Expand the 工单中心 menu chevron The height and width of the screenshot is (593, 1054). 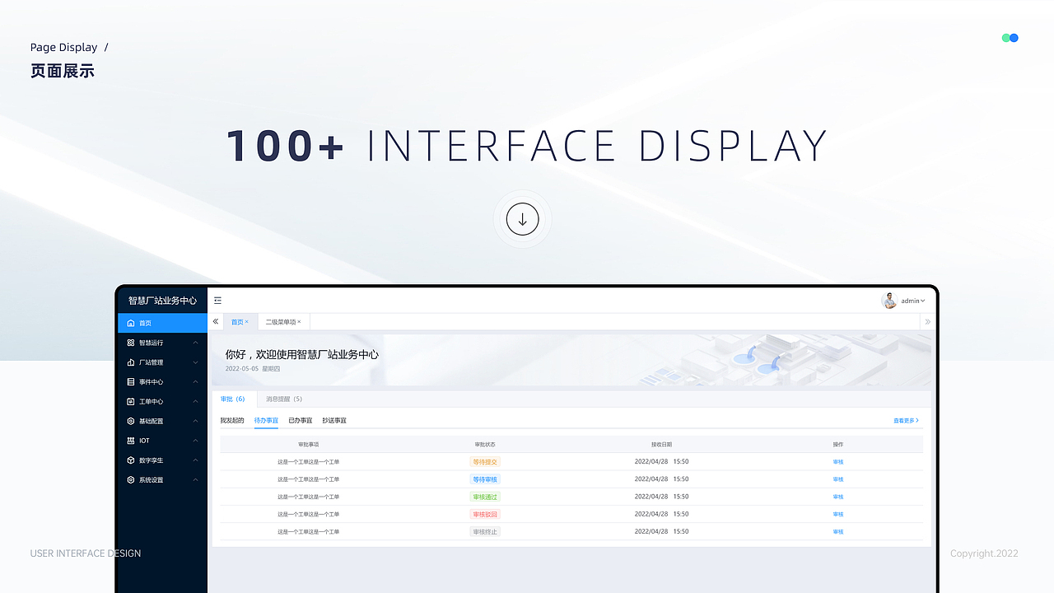[195, 402]
